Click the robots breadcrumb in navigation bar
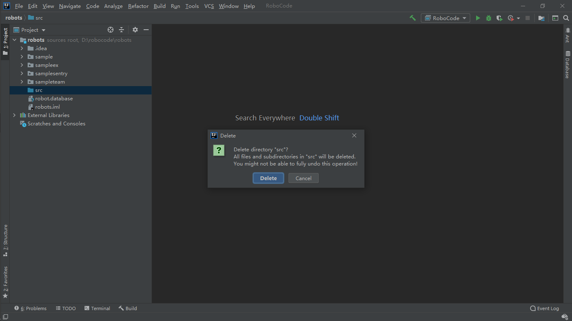 14,18
